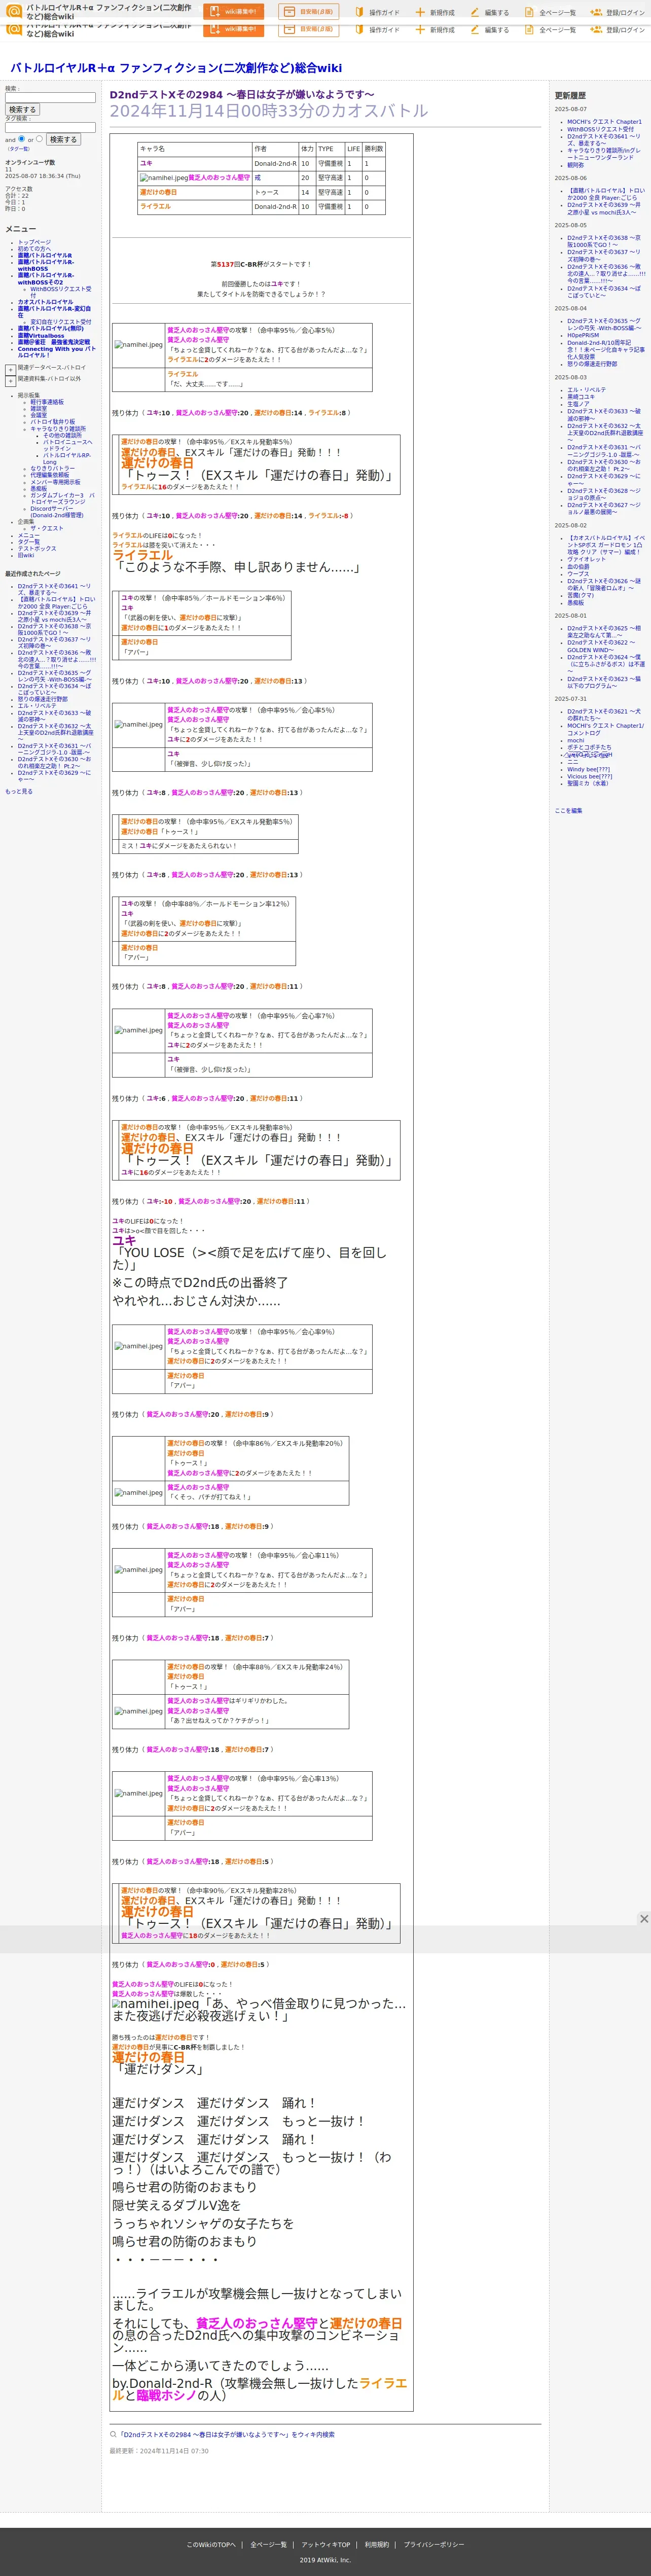Click the 2024年11月14日00時33分のカオスバトル heading

click(269, 111)
